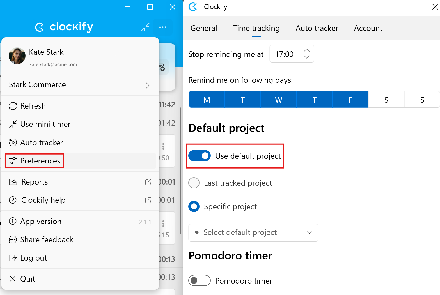The width and height of the screenshot is (440, 295).
Task: Switch to the Auto tracker tab
Action: (x=317, y=28)
